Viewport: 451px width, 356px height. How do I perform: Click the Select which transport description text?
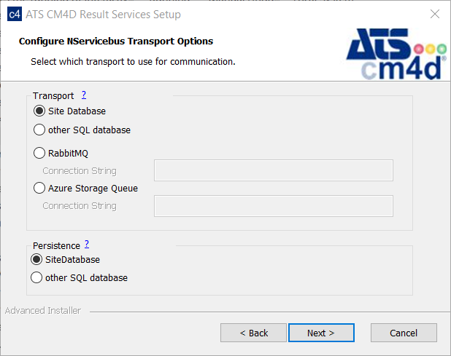click(x=133, y=62)
